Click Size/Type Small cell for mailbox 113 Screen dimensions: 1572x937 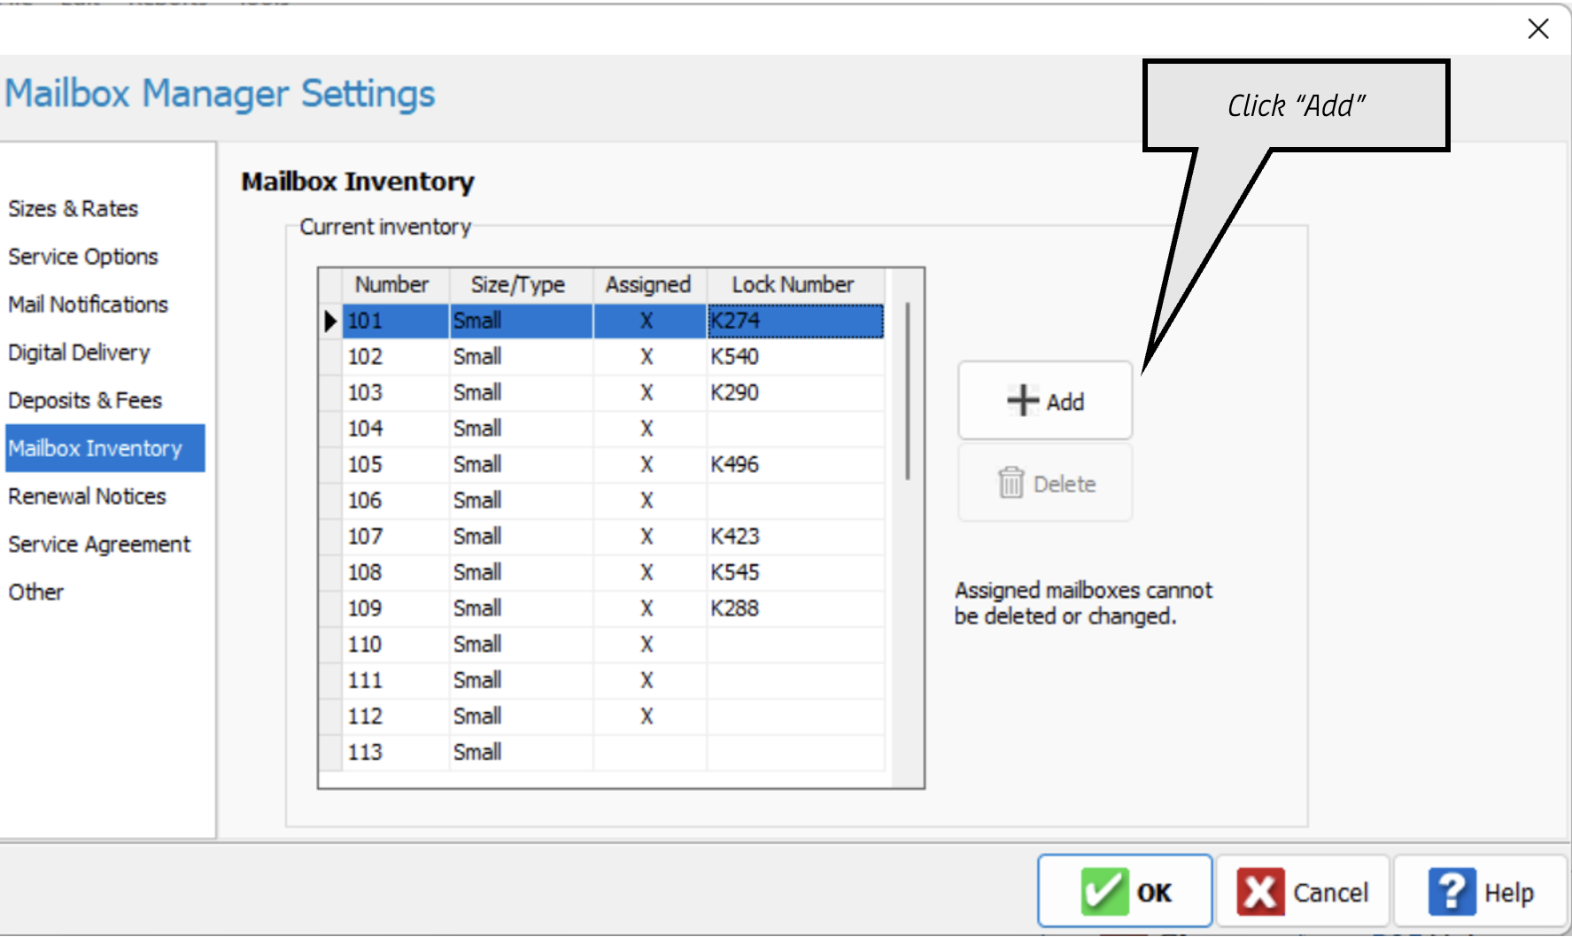521,752
